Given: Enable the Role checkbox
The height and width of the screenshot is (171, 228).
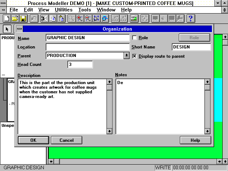Looking at the screenshot, I should [x=135, y=38].
